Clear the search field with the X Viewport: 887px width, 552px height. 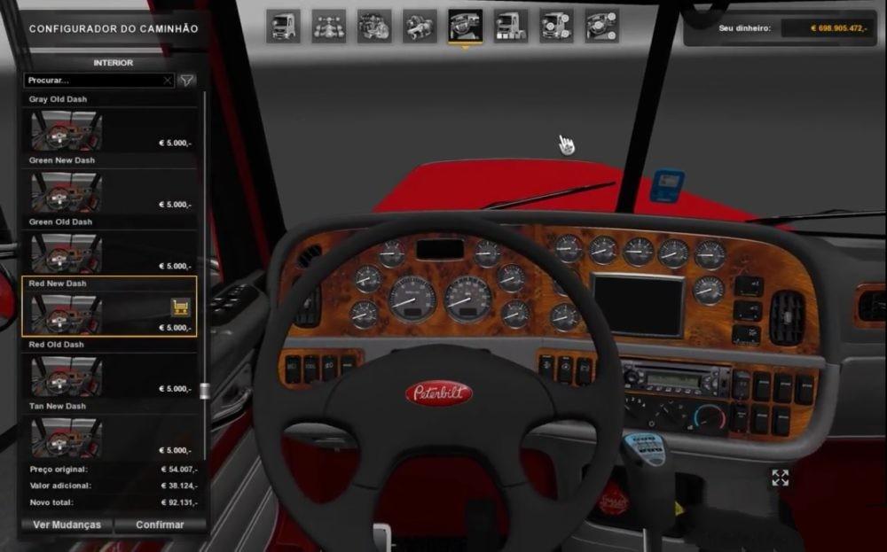click(167, 81)
